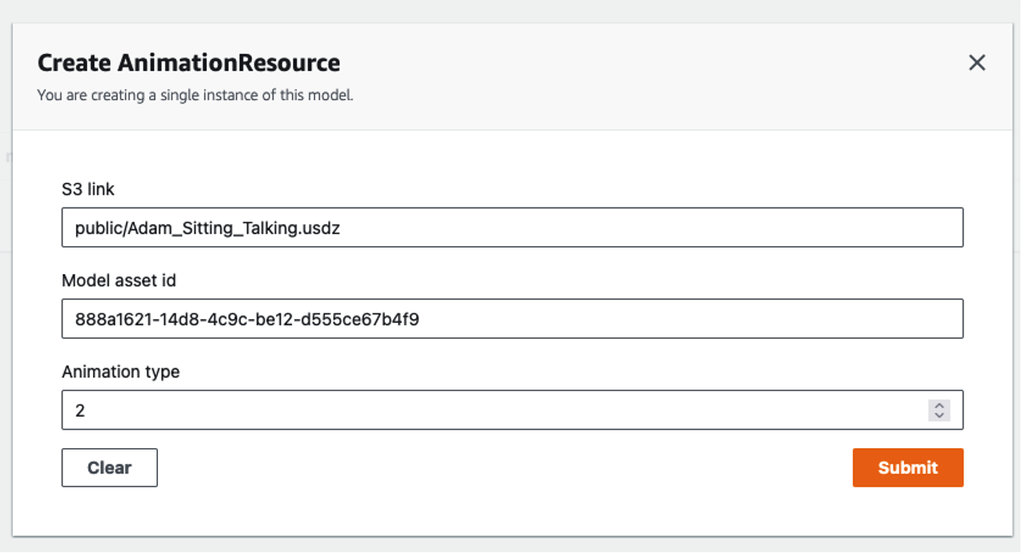Place cursor in the Adam_Sitting_Talking.usdz filename text
The width and height of the screenshot is (1022, 553).
[207, 228]
